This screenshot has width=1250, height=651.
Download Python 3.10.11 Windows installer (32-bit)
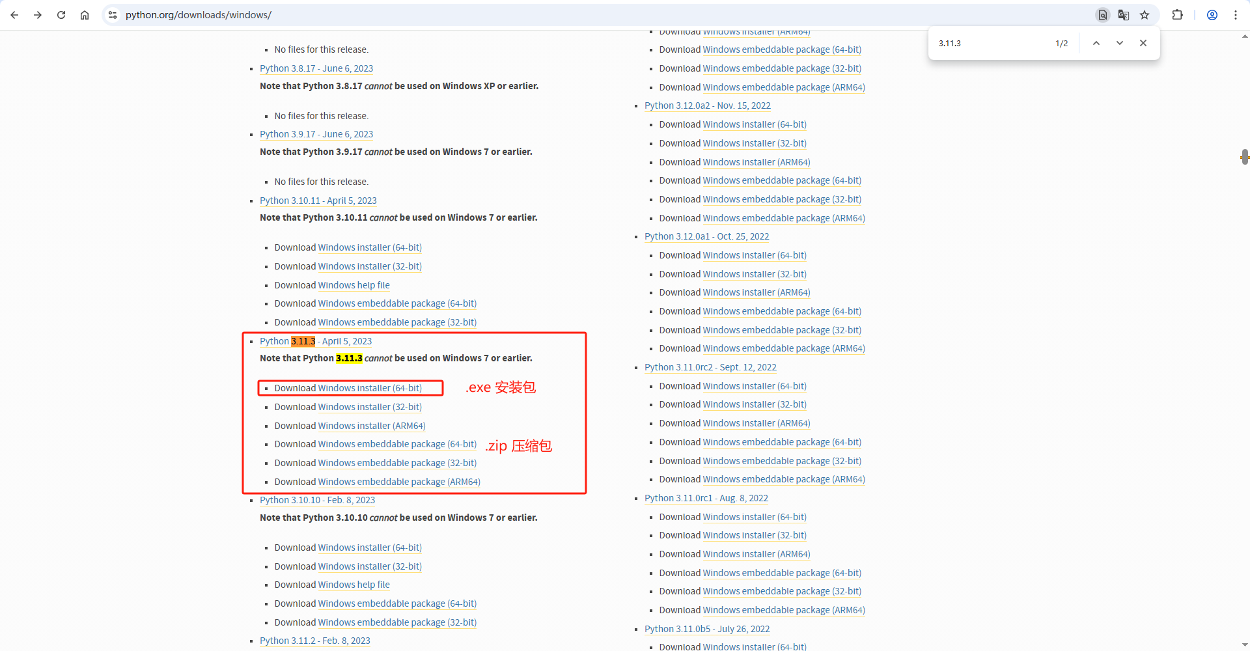370,266
